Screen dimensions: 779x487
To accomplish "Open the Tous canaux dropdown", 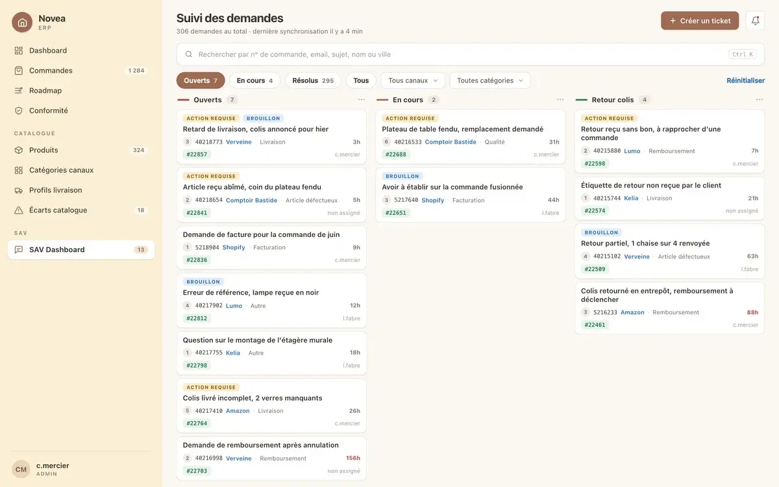I will [x=413, y=81].
